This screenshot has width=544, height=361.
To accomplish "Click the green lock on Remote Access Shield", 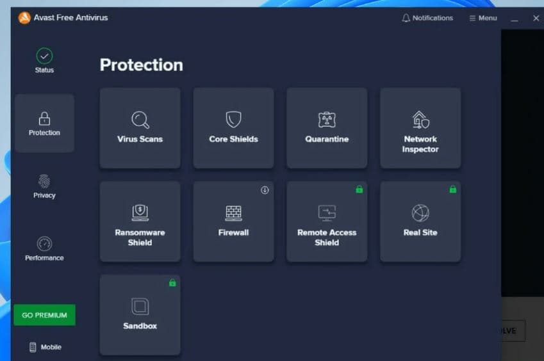I will (x=359, y=189).
